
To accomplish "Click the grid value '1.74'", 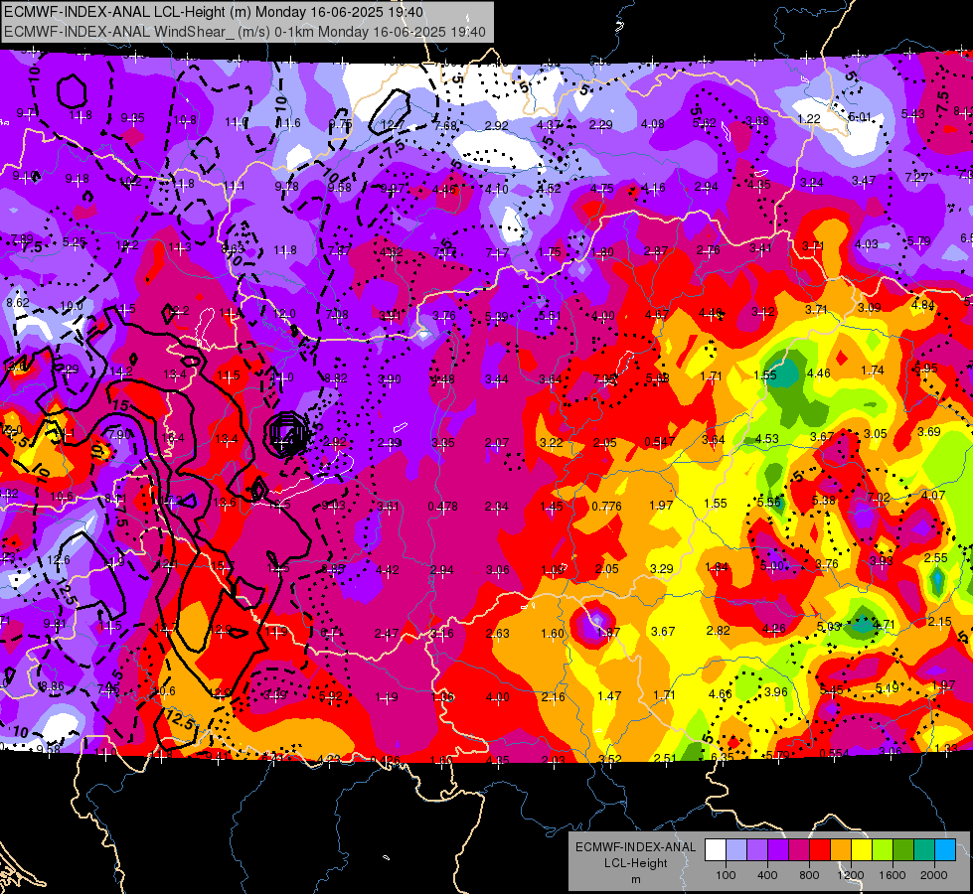I will [x=873, y=371].
